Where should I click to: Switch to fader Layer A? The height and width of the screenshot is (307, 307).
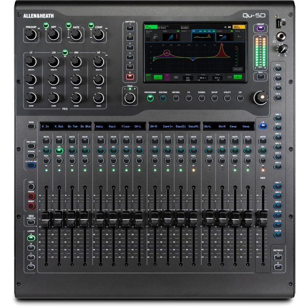tap(31, 238)
